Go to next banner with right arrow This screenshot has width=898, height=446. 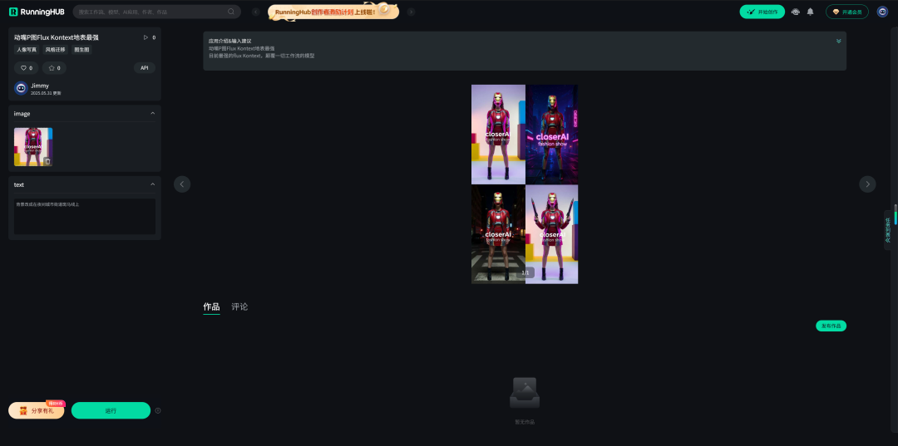(x=412, y=12)
